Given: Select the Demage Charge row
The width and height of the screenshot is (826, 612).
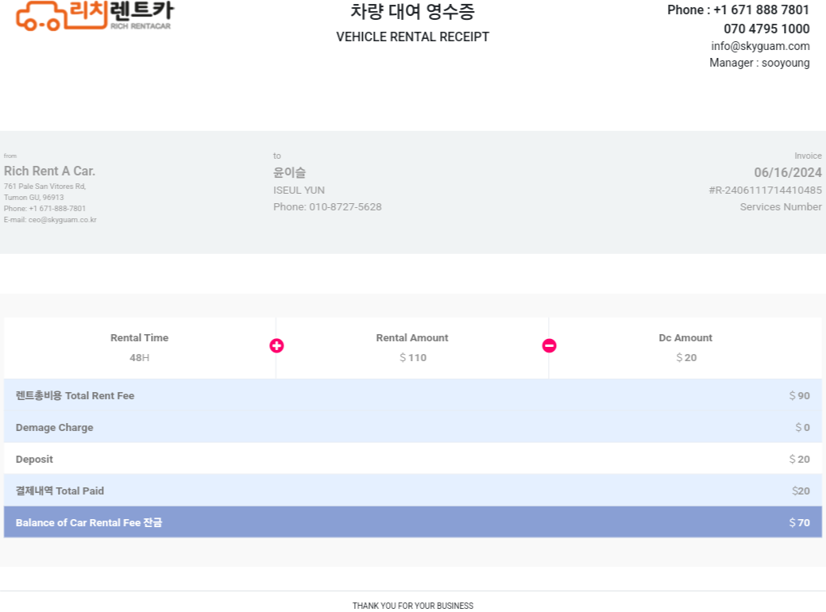Looking at the screenshot, I should 413,427.
